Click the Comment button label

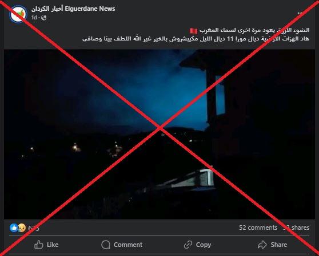[128, 245]
